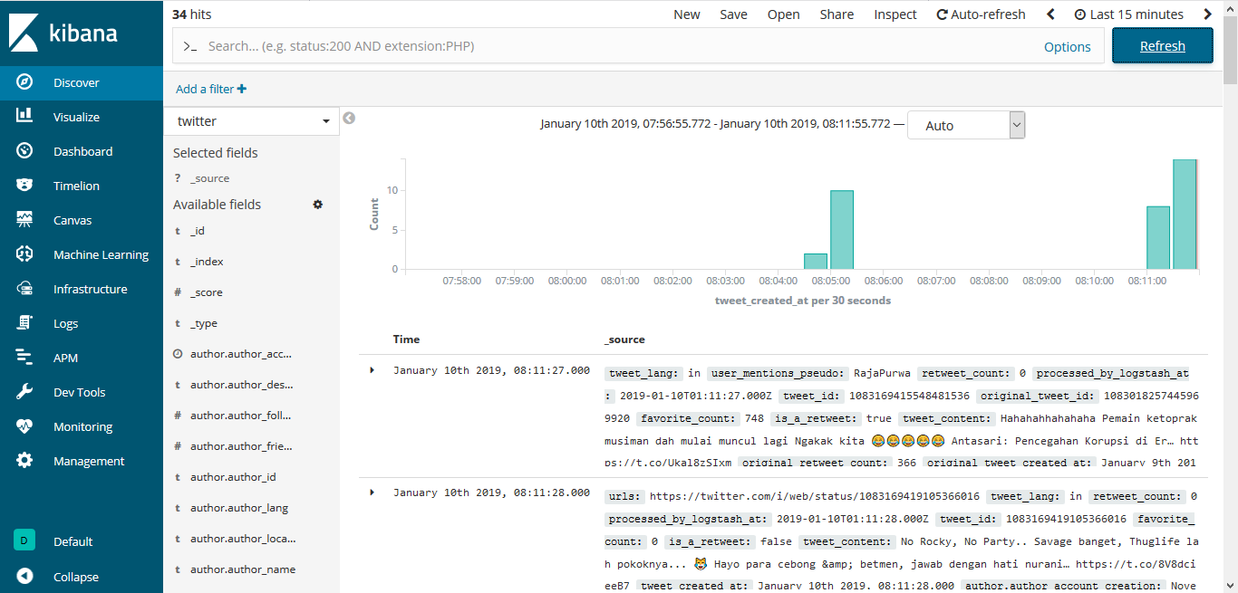Viewport: 1238px width, 593px height.
Task: Go to next time window arrow
Action: pos(1207,14)
